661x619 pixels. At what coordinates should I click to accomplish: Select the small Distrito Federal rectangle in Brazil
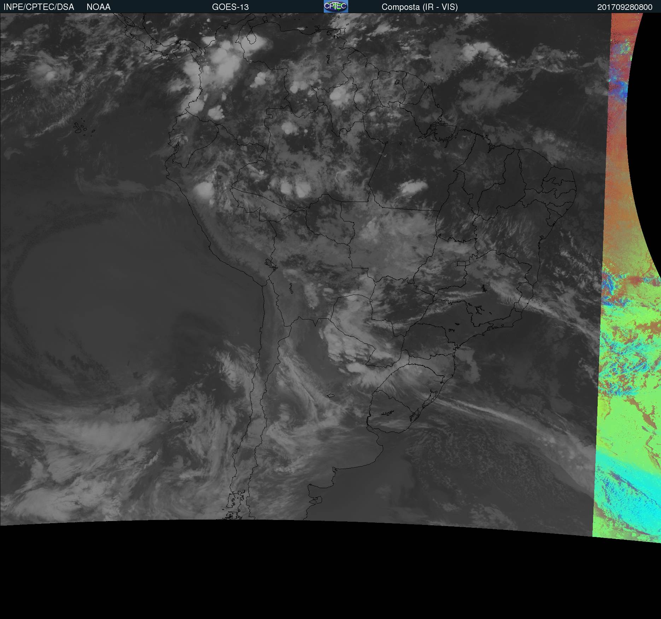click(461, 264)
